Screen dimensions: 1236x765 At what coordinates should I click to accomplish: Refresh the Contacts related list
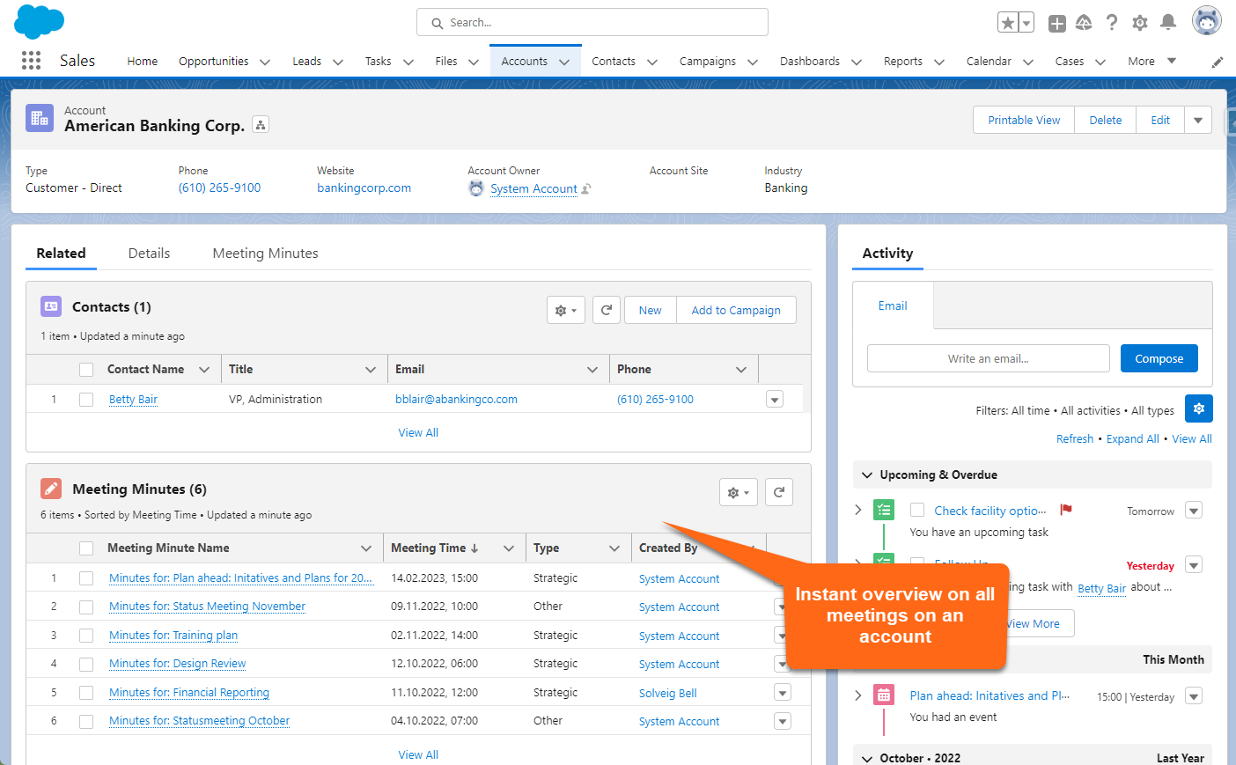tap(607, 310)
